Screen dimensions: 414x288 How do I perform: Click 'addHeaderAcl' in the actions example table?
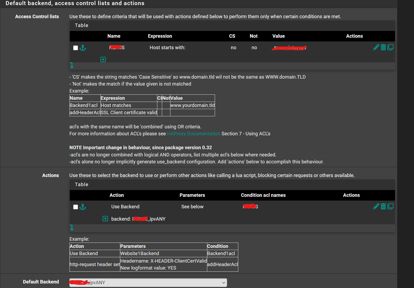tap(222, 264)
